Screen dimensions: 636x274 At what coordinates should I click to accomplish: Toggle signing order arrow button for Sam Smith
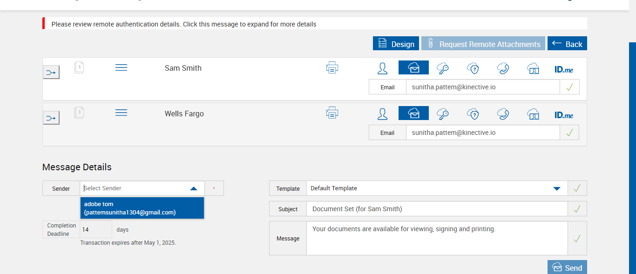[x=51, y=72]
